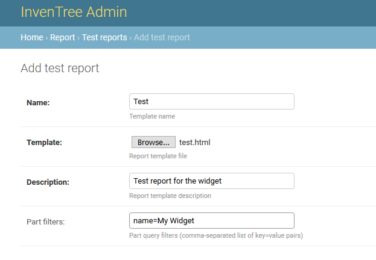
Task: Click the 'Template:' field label
Action: [x=44, y=143]
